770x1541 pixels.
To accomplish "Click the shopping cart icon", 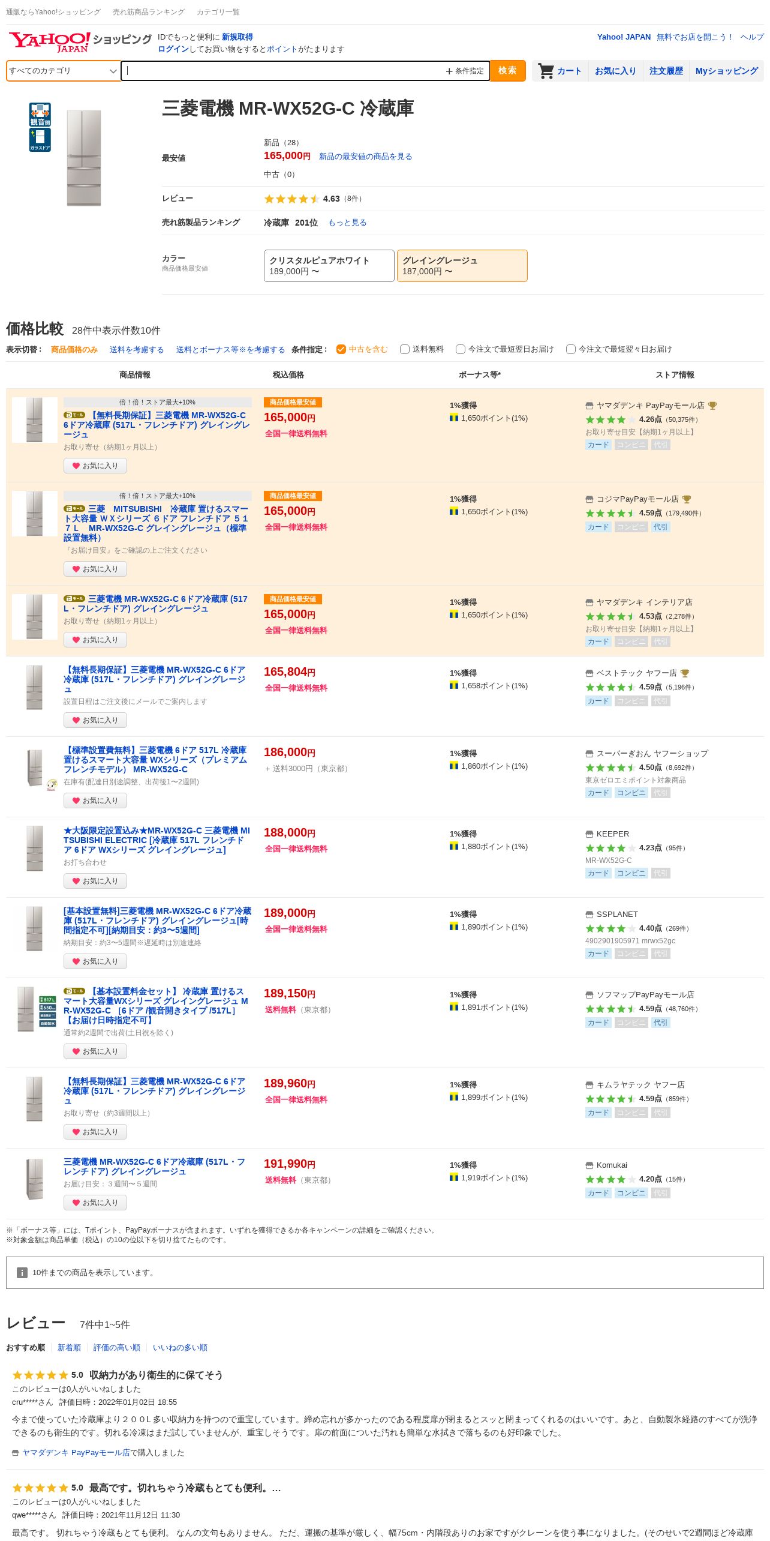I will click(x=546, y=71).
